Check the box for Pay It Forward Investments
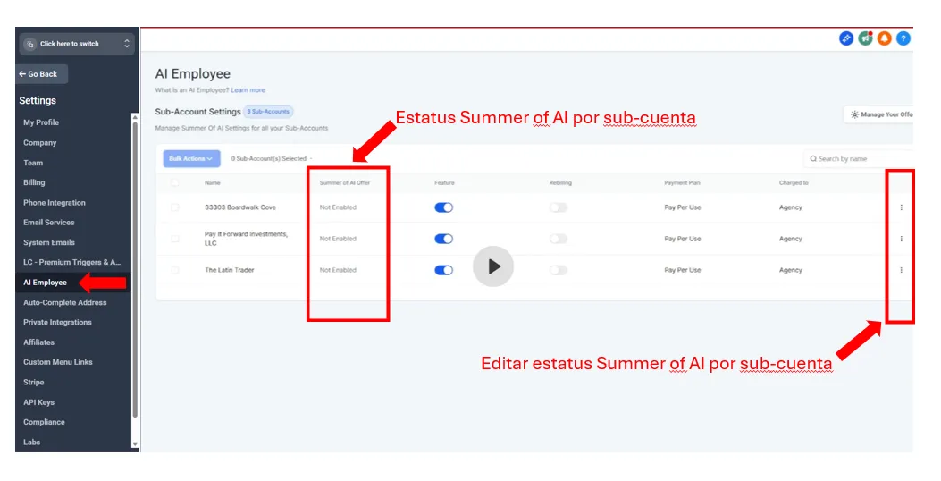The height and width of the screenshot is (481, 941). 174,239
